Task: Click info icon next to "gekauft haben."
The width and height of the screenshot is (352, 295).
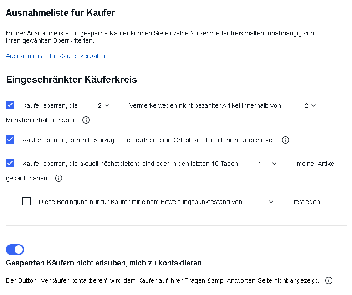Action: point(59,178)
